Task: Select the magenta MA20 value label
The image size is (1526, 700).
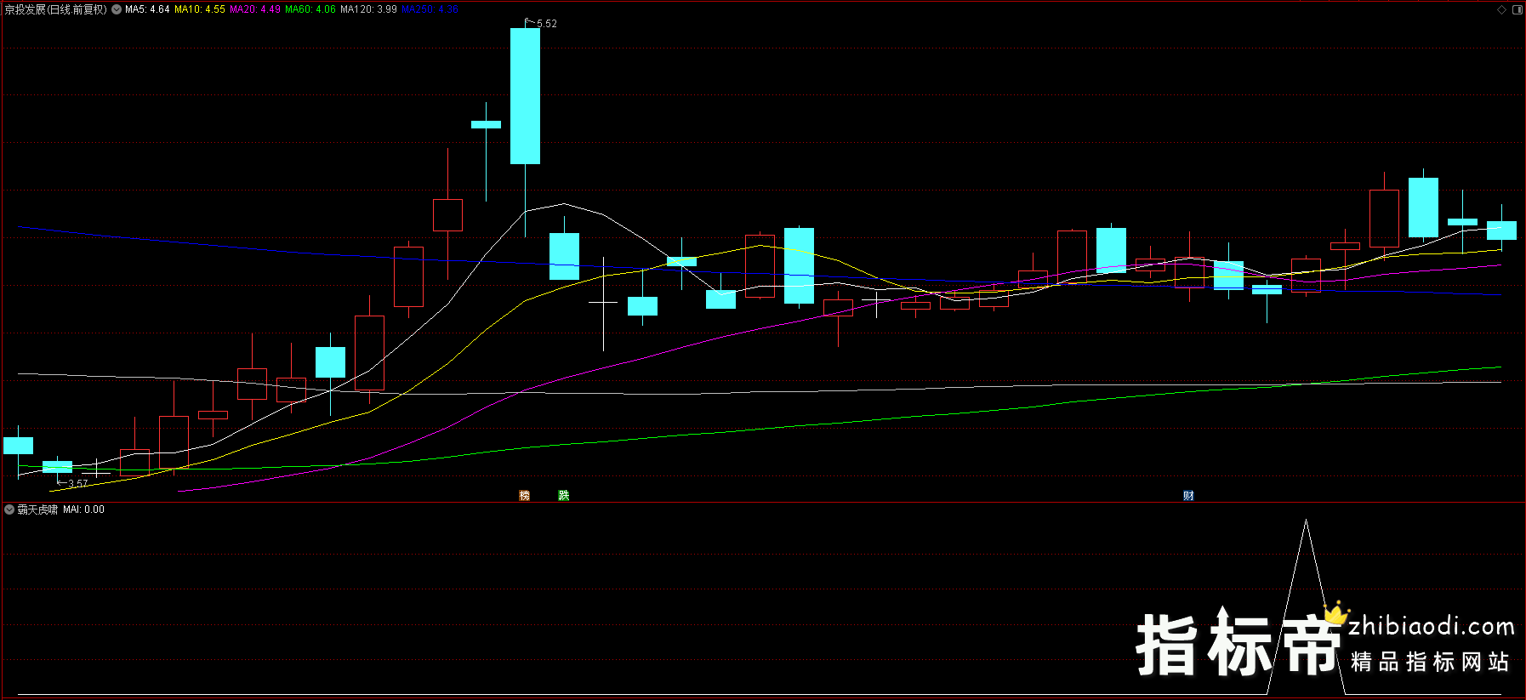Action: [x=255, y=10]
